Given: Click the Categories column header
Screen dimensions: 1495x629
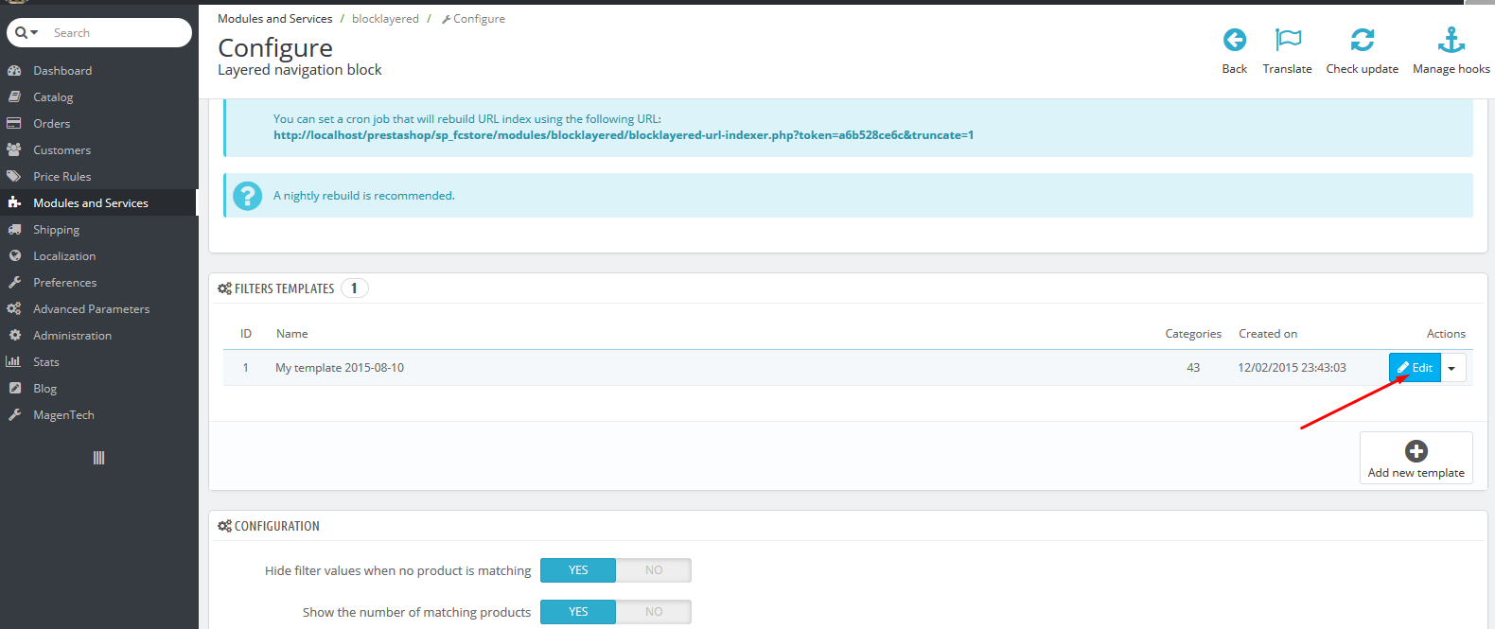Looking at the screenshot, I should 1193,334.
